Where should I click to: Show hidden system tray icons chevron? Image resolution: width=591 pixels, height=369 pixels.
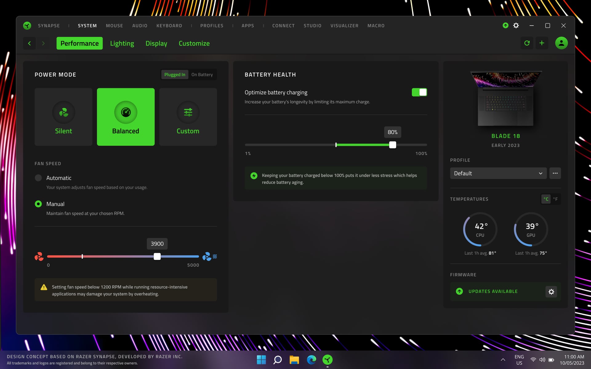pyautogui.click(x=503, y=360)
